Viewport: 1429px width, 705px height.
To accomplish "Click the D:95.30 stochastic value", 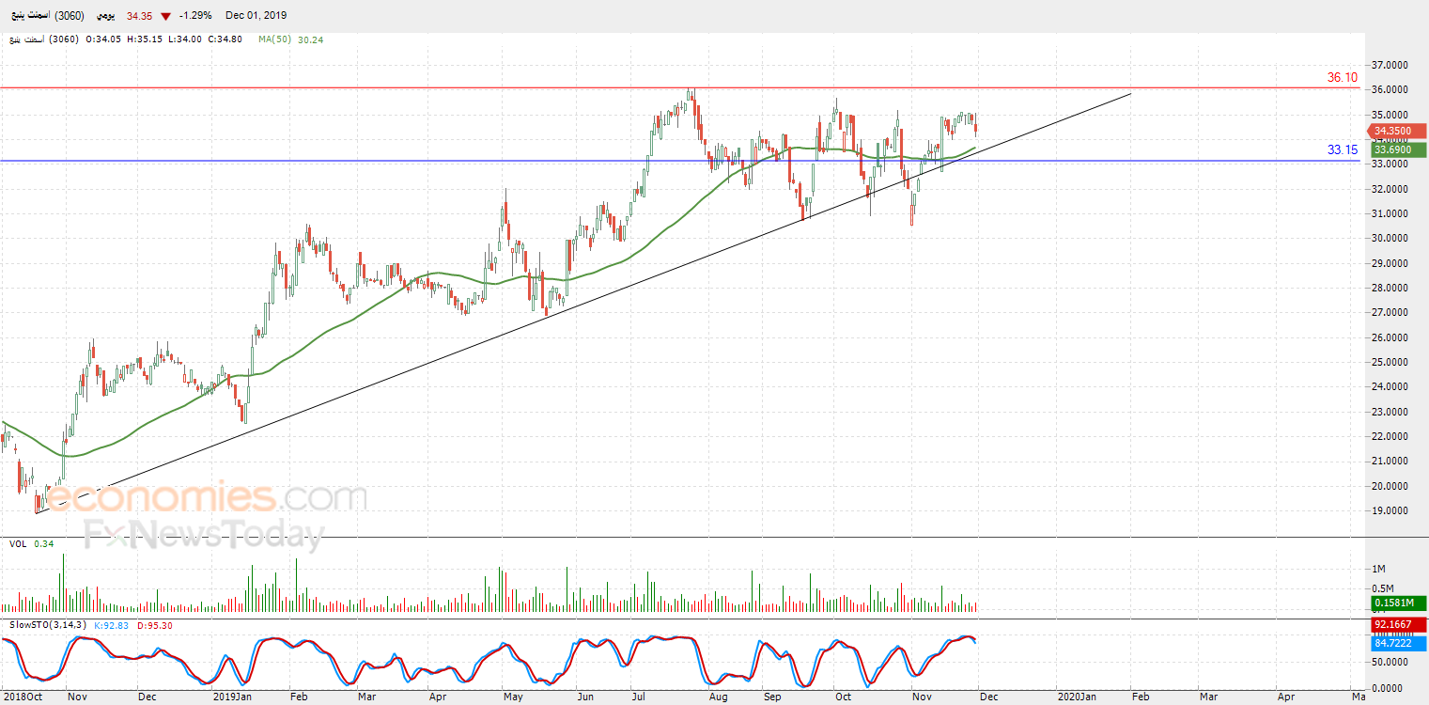I will pos(155,625).
